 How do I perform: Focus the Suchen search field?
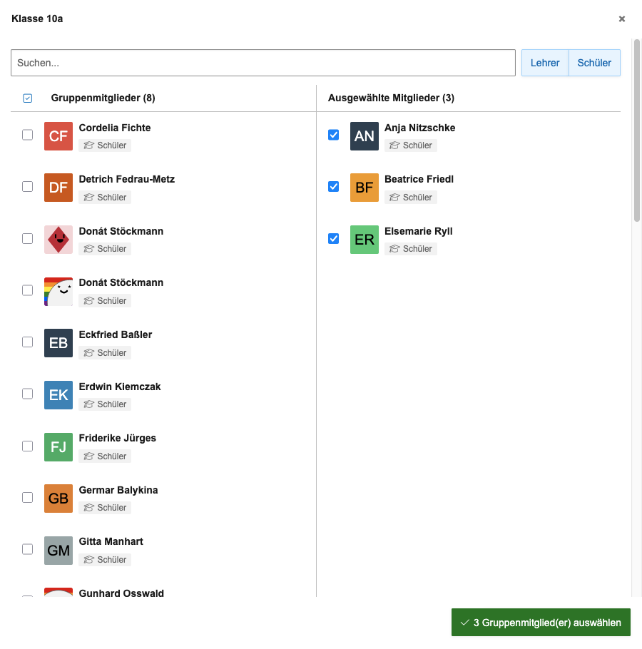(263, 63)
